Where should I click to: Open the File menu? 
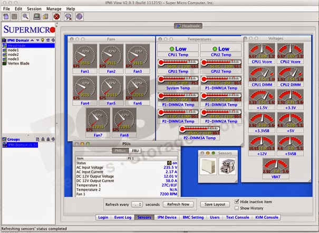[6, 9]
